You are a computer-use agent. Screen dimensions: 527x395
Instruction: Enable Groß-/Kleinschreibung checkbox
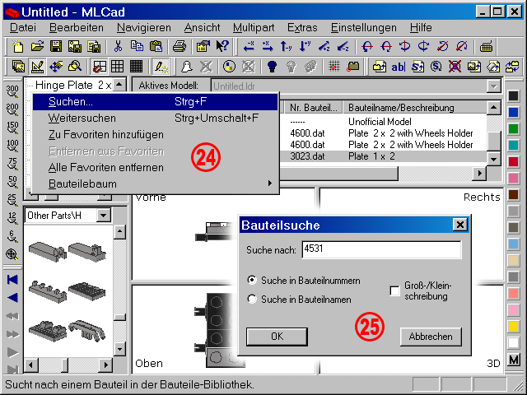pos(394,290)
